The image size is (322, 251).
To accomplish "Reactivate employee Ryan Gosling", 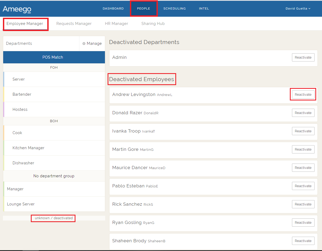I will coord(303,223).
